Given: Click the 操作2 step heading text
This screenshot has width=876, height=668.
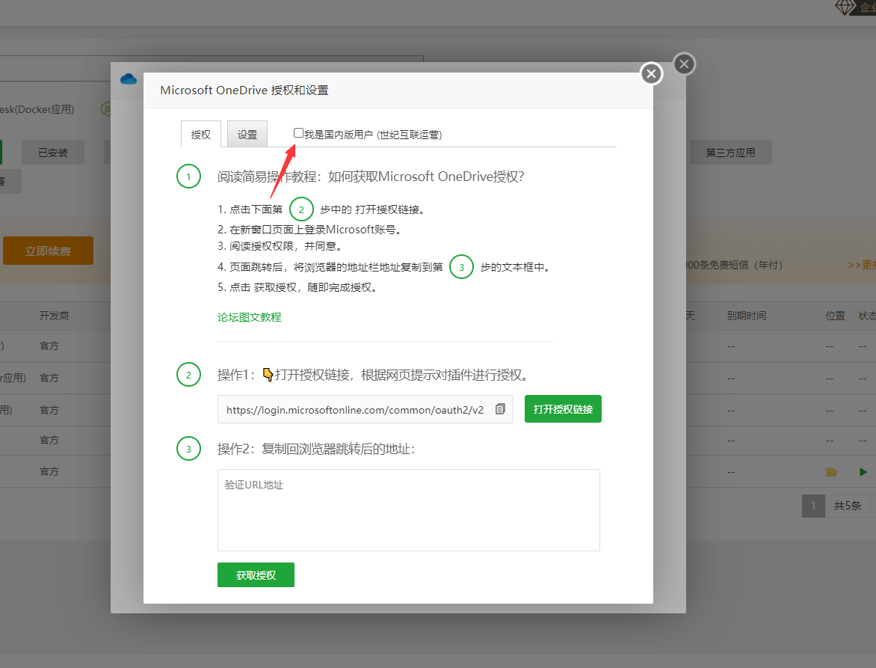Looking at the screenshot, I should pos(316,449).
